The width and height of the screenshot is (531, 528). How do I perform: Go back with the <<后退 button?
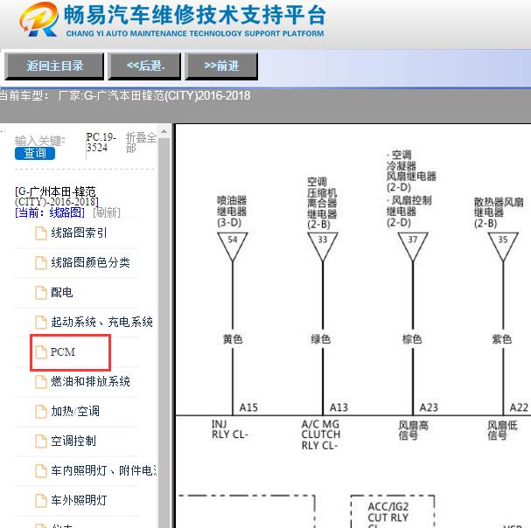click(144, 66)
